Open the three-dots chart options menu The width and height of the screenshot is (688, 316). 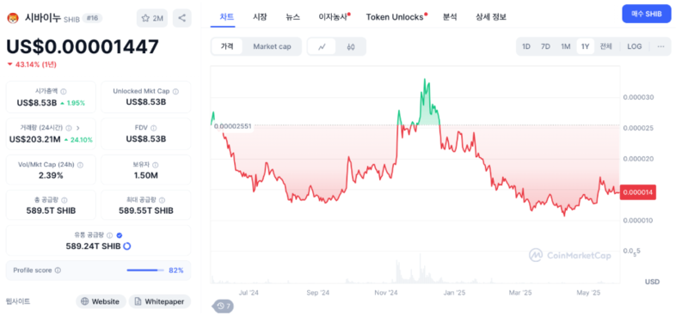pos(660,46)
